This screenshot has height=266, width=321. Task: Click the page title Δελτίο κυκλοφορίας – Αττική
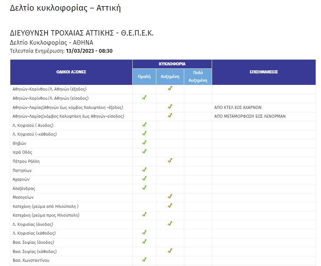(65, 8)
